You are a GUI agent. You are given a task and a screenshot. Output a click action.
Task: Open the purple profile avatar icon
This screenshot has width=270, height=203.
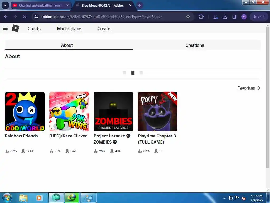coord(244,17)
